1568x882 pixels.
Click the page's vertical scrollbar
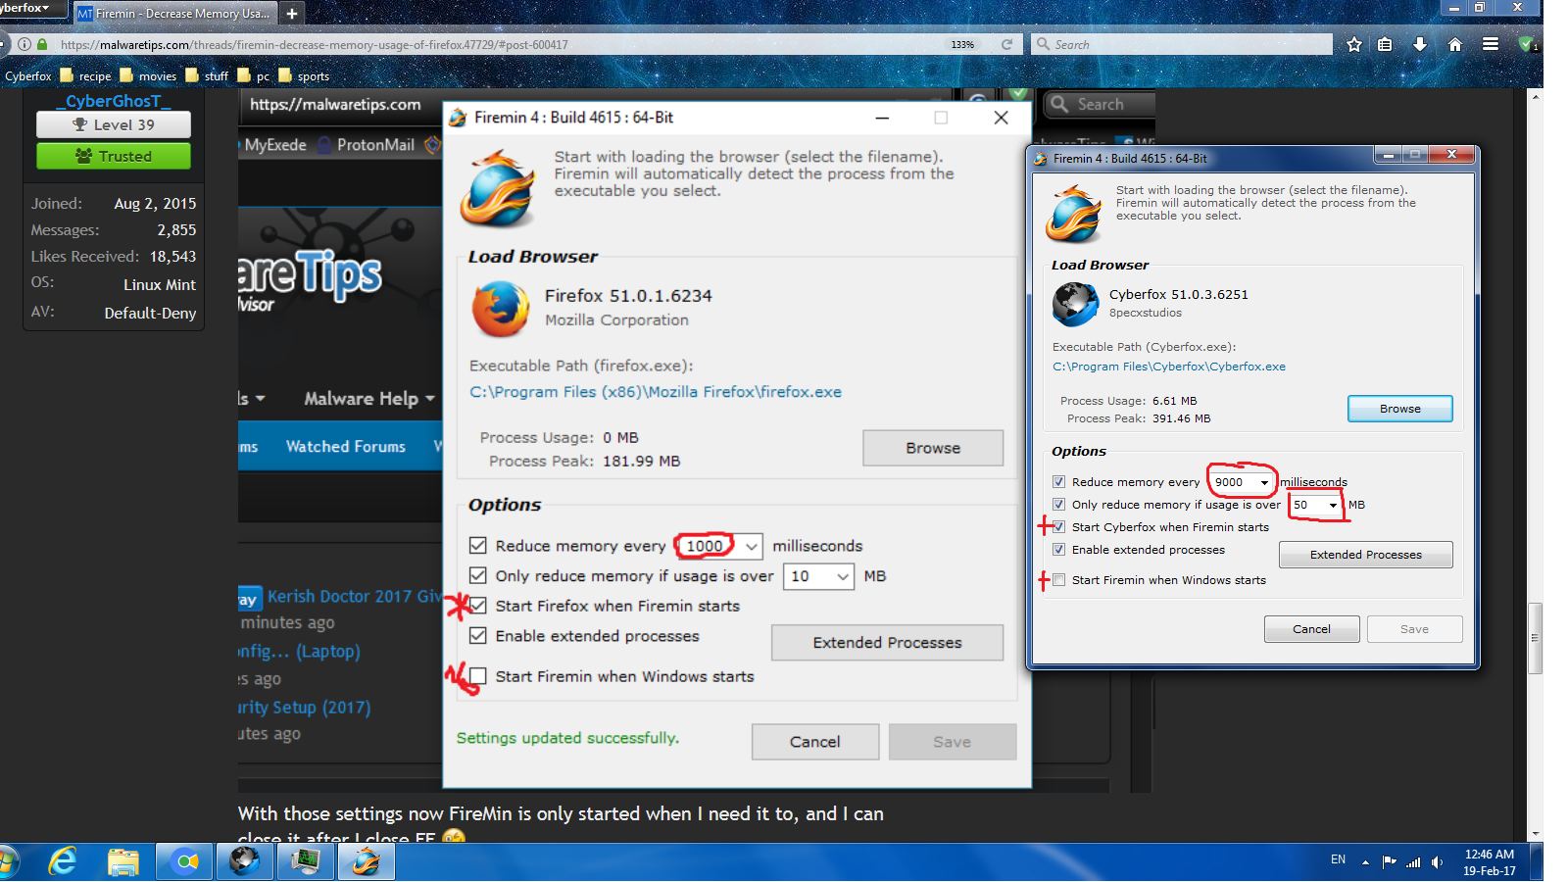(x=1535, y=639)
